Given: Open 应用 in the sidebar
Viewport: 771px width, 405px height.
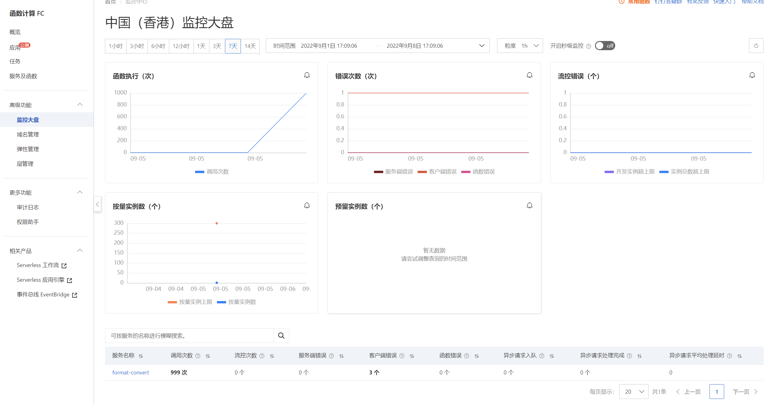Looking at the screenshot, I should pos(15,47).
